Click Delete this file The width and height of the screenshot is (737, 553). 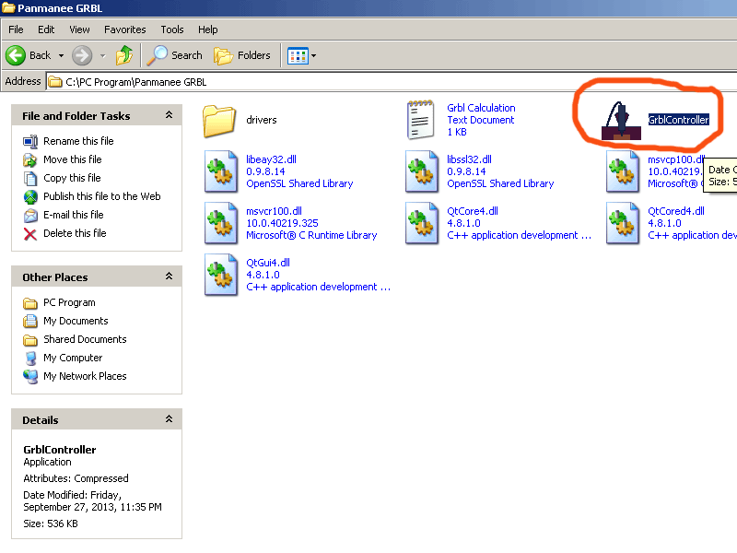click(75, 233)
